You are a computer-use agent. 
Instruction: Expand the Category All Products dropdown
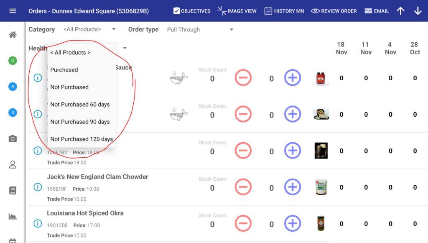89,30
